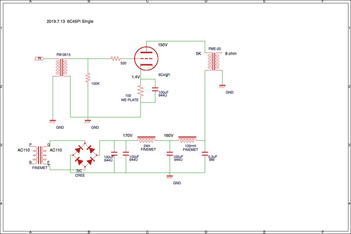Select the upper-left diode of the bridge

pos(79,149)
